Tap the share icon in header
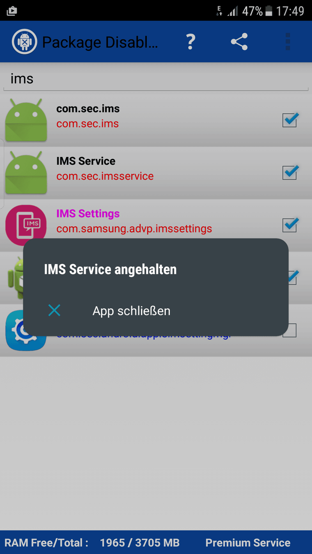Screen dimensions: 312x554 239,42
